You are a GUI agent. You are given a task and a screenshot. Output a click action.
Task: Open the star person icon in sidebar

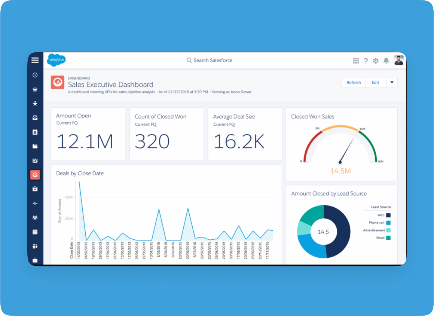[35, 104]
